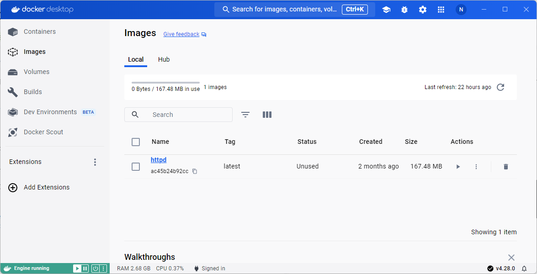Image resolution: width=537 pixels, height=274 pixels.
Task: Open Settings gear icon
Action: tap(423, 10)
